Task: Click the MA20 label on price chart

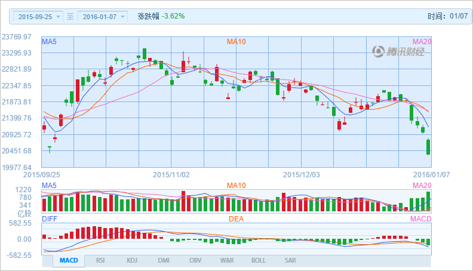Action: (x=422, y=42)
